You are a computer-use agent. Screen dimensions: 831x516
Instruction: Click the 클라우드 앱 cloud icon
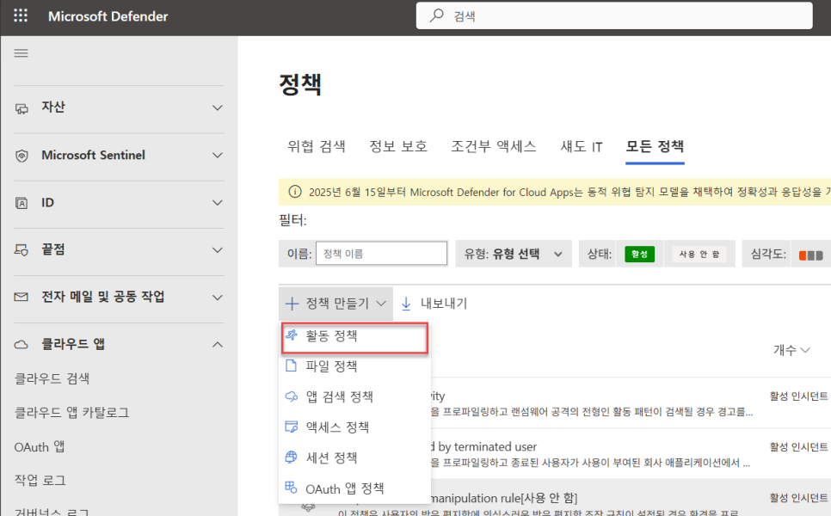pos(22,345)
